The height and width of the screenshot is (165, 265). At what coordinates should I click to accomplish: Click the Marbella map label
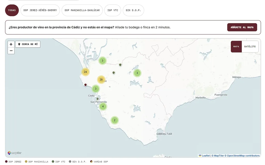tap(201, 97)
